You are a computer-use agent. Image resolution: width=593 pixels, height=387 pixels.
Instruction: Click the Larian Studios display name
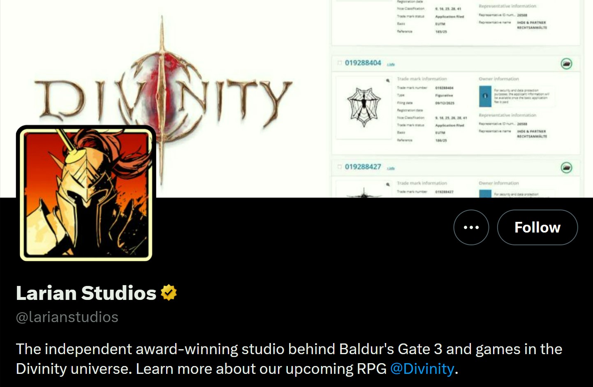pyautogui.click(x=86, y=293)
